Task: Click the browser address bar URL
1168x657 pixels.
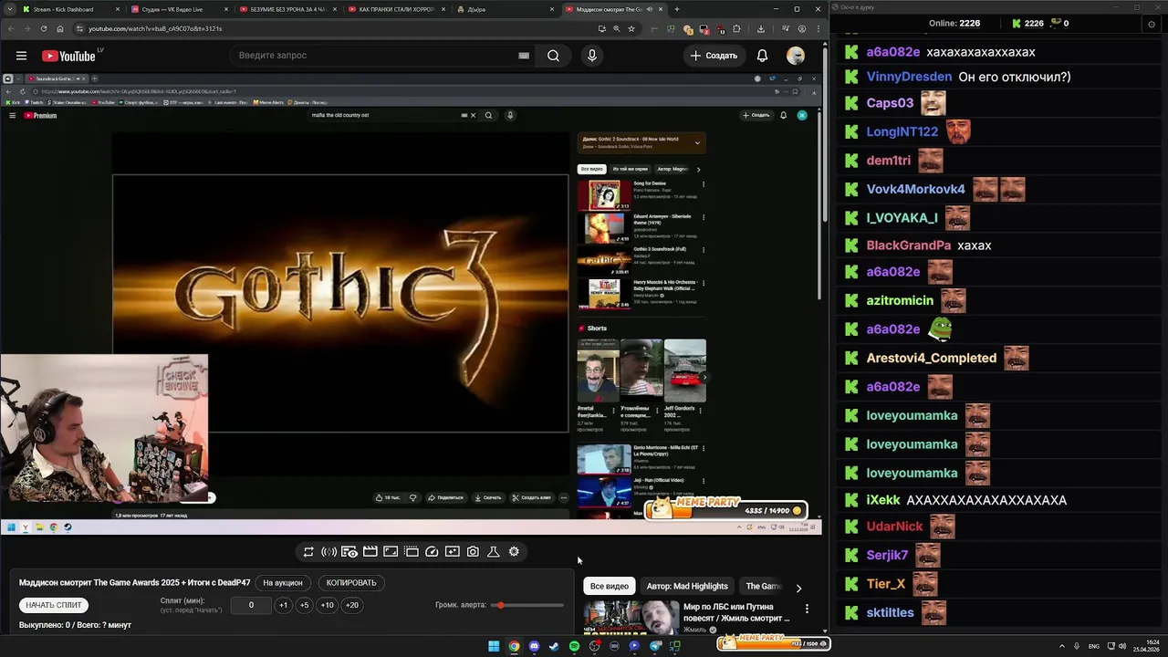Action: coord(155,28)
